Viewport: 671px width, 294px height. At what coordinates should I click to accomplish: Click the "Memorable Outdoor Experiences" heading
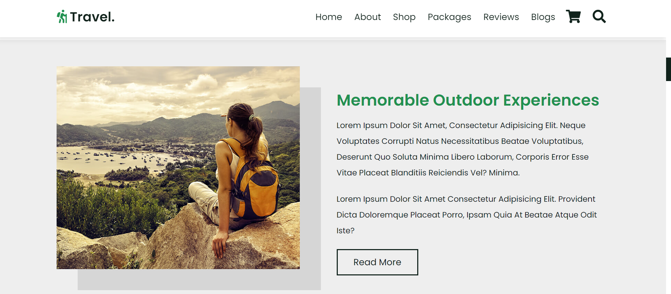tap(467, 100)
